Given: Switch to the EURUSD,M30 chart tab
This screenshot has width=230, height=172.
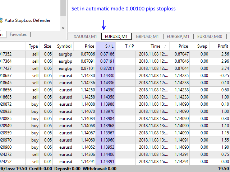Looking at the screenshot, I should [210, 37].
